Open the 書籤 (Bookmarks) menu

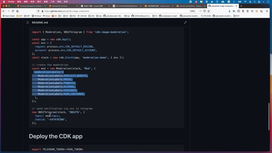tap(46, 2)
